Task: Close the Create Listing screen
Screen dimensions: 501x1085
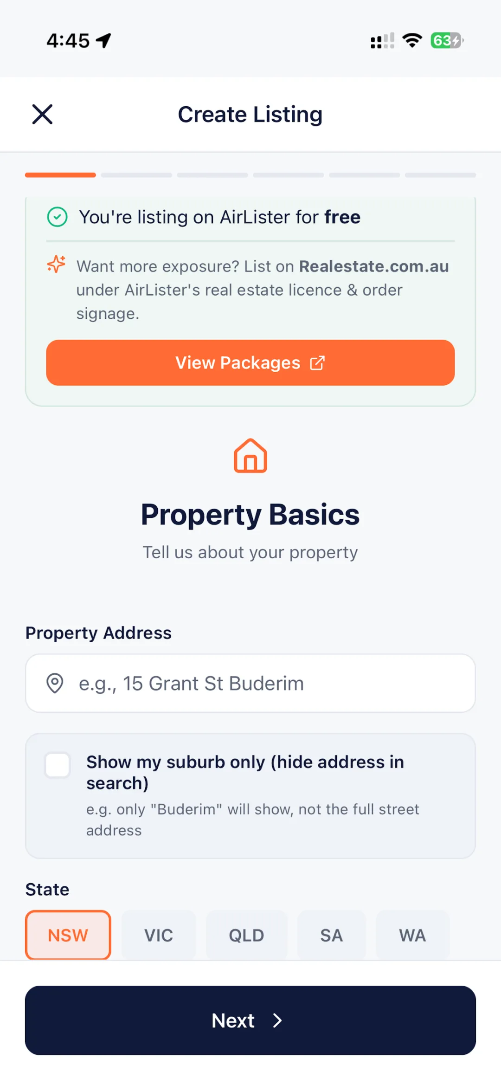Action: coord(42,114)
